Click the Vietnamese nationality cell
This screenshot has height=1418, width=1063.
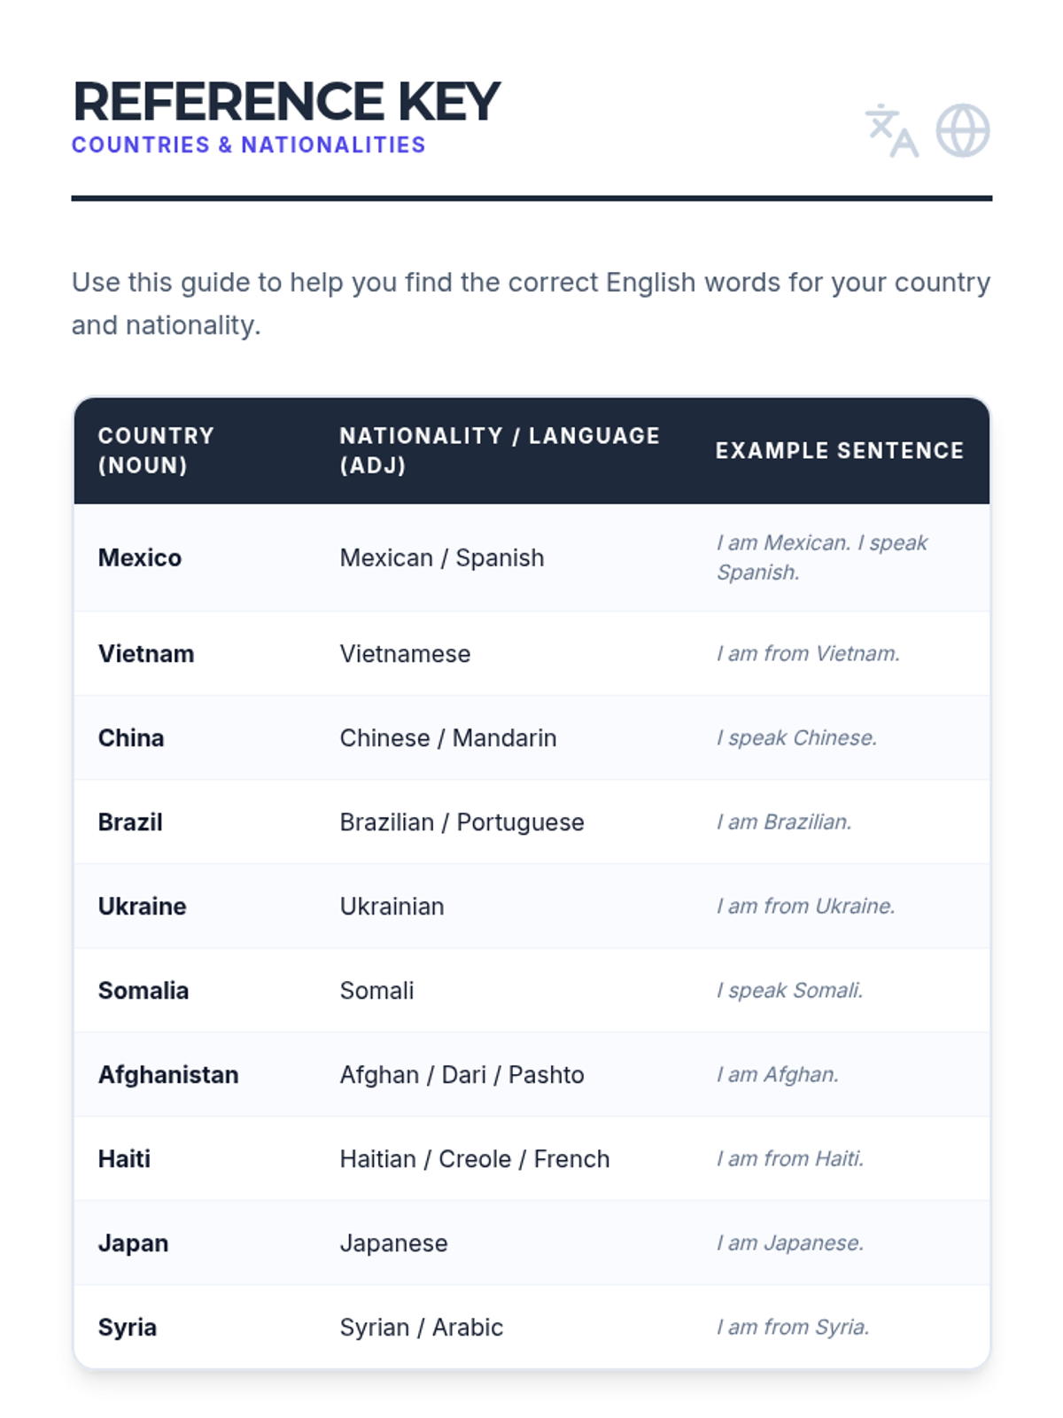click(405, 654)
